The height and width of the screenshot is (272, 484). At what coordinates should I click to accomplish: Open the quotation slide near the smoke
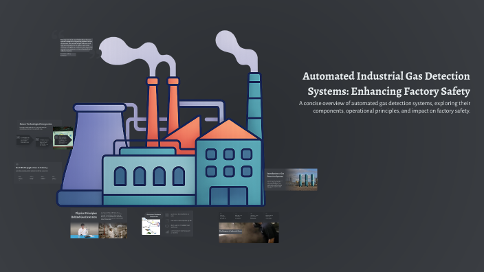pos(76,45)
